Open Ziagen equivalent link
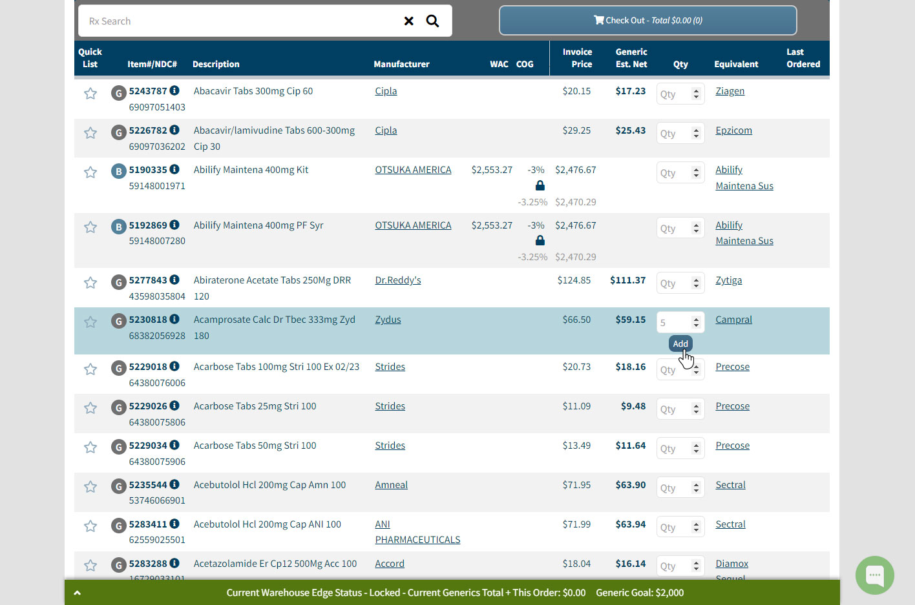915x605 pixels. (730, 91)
